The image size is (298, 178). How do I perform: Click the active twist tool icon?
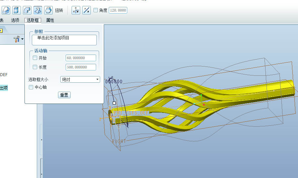(x=38, y=10)
